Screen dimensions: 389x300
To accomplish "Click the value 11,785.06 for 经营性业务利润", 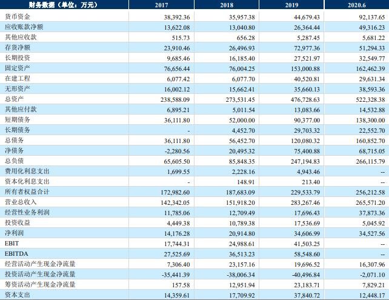I will tap(177, 213).
